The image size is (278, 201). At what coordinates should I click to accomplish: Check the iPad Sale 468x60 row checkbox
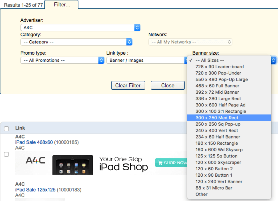[6, 154]
